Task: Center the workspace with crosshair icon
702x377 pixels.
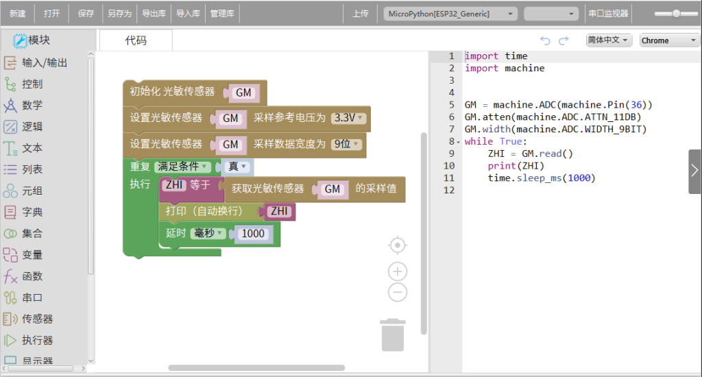Action: click(398, 245)
